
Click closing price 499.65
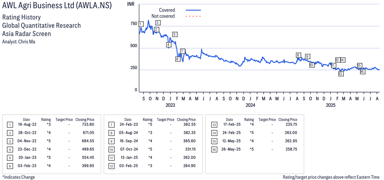point(88,149)
